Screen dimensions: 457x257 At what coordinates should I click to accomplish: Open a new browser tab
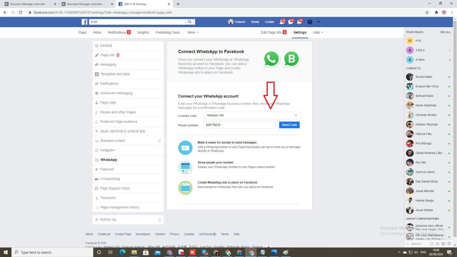[178, 4]
